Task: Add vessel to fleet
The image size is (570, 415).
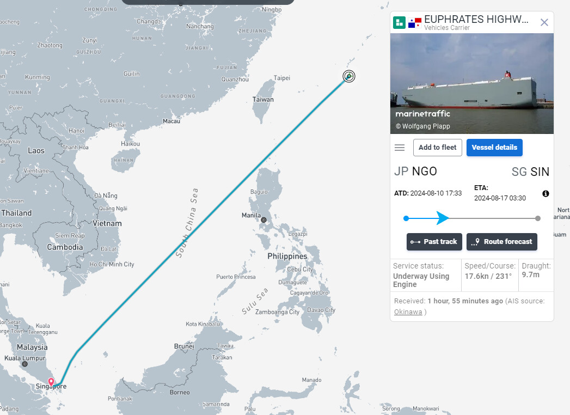Action: pyautogui.click(x=437, y=147)
